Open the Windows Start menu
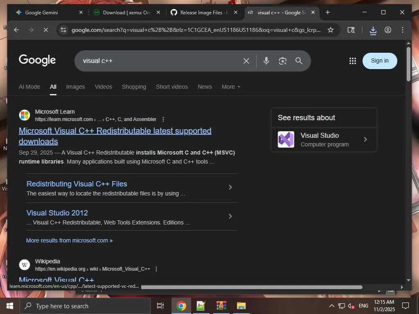The width and height of the screenshot is (419, 314). (x=10, y=306)
